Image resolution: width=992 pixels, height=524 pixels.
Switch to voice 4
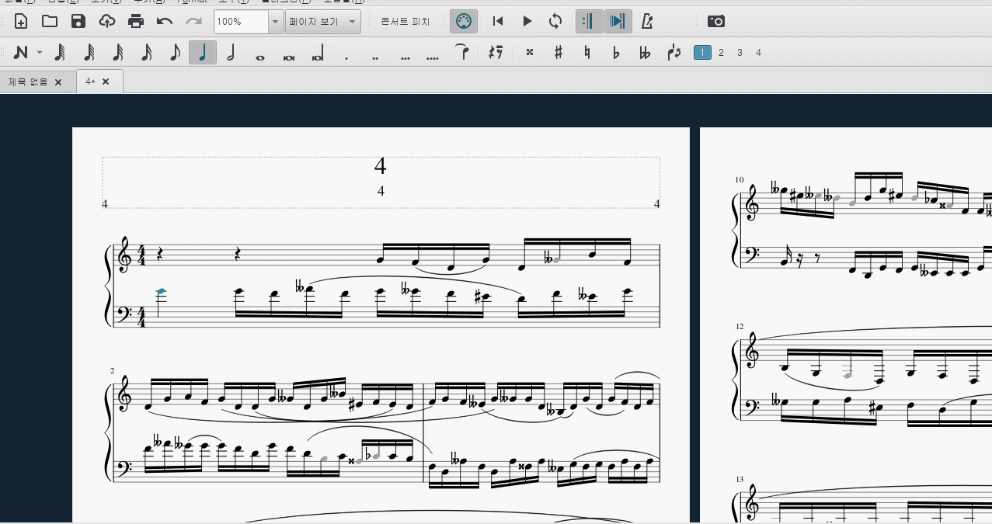(x=758, y=53)
